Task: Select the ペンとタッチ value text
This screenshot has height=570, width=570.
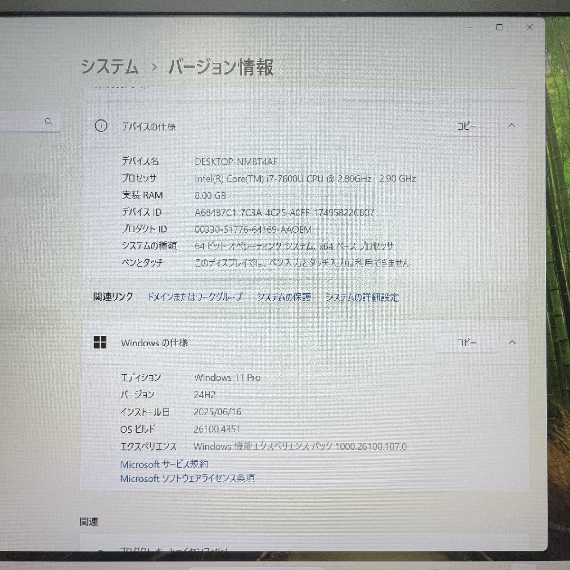Action: coord(302,263)
